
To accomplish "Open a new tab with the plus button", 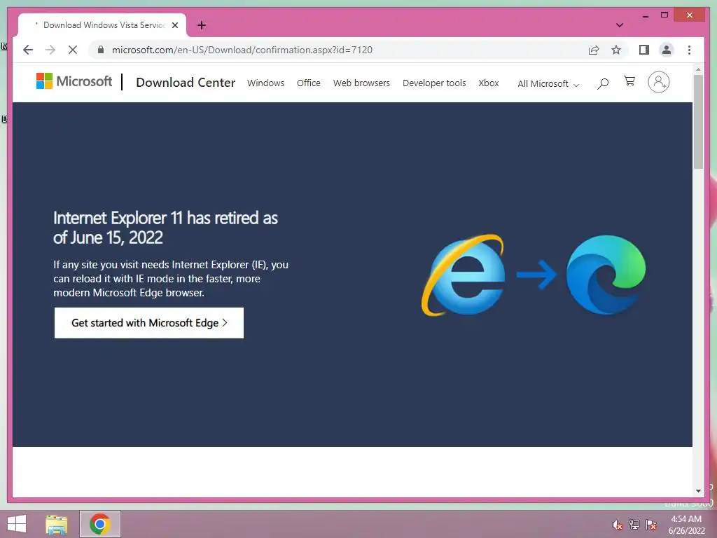I will 202,25.
